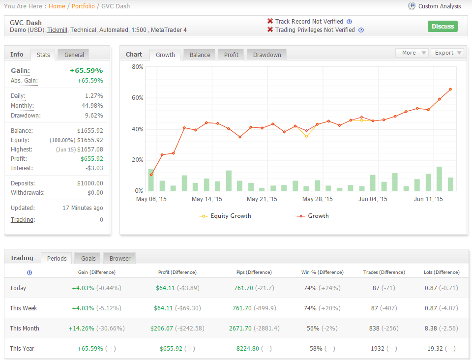The image size is (472, 360).
Task: Click the Pips (Difference) column header
Action: click(x=254, y=272)
